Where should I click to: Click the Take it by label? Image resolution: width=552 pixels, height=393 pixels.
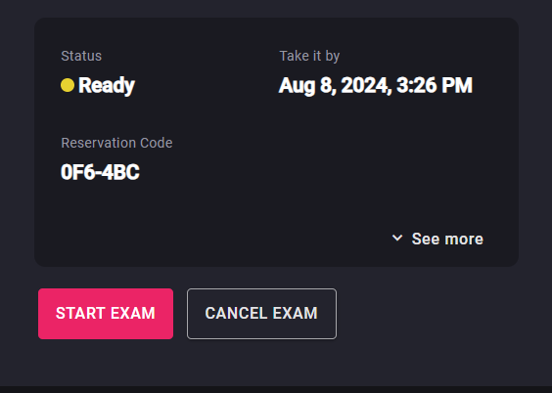click(309, 57)
